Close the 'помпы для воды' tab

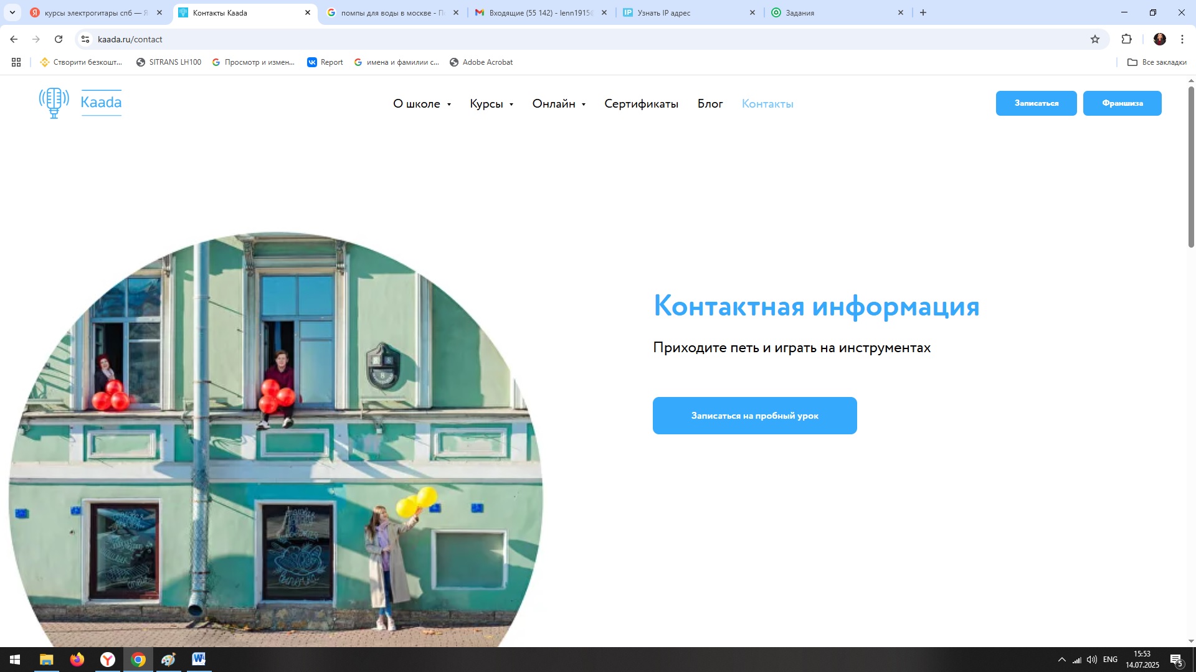[x=456, y=12]
